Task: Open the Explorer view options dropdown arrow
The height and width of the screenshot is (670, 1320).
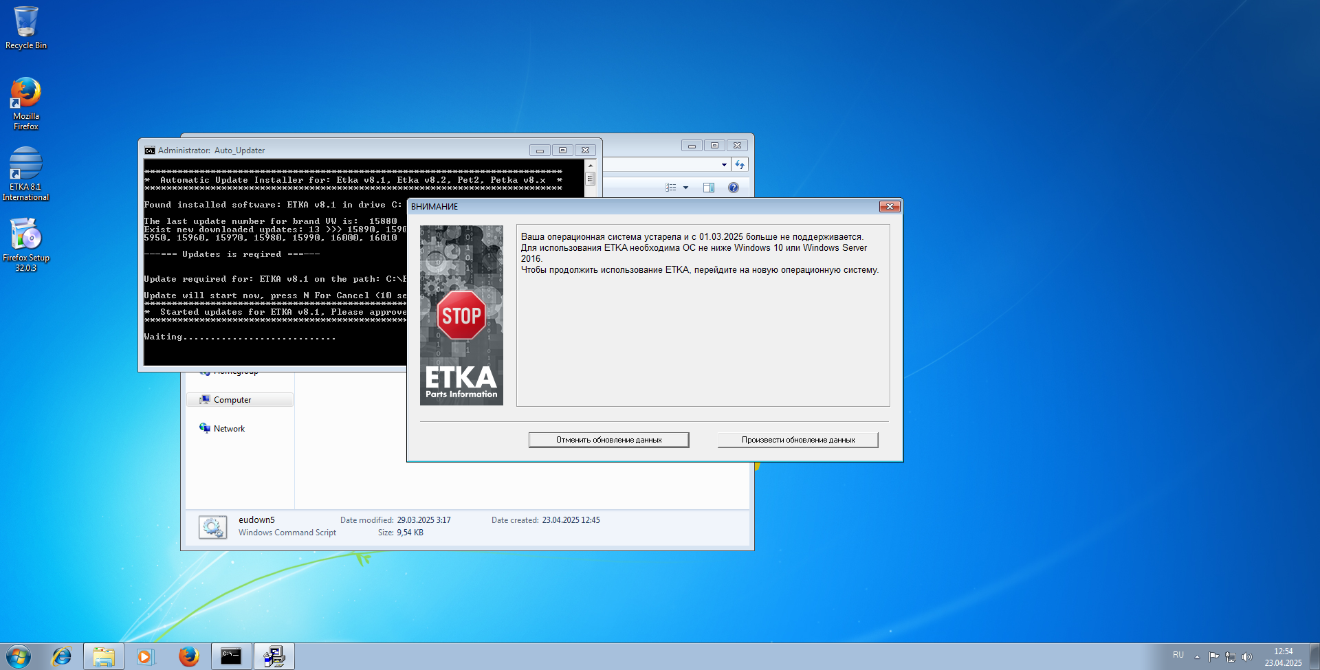Action: (x=685, y=188)
